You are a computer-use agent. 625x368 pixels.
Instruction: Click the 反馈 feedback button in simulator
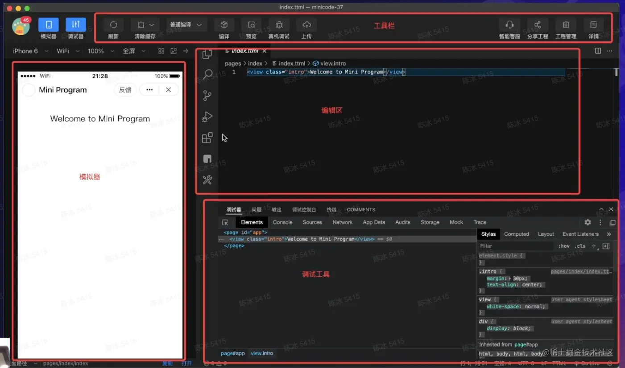coord(125,90)
